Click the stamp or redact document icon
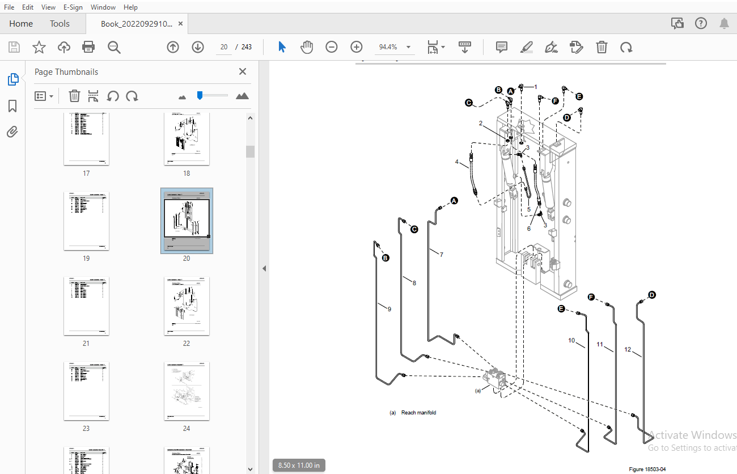This screenshot has width=737, height=474. coord(577,47)
